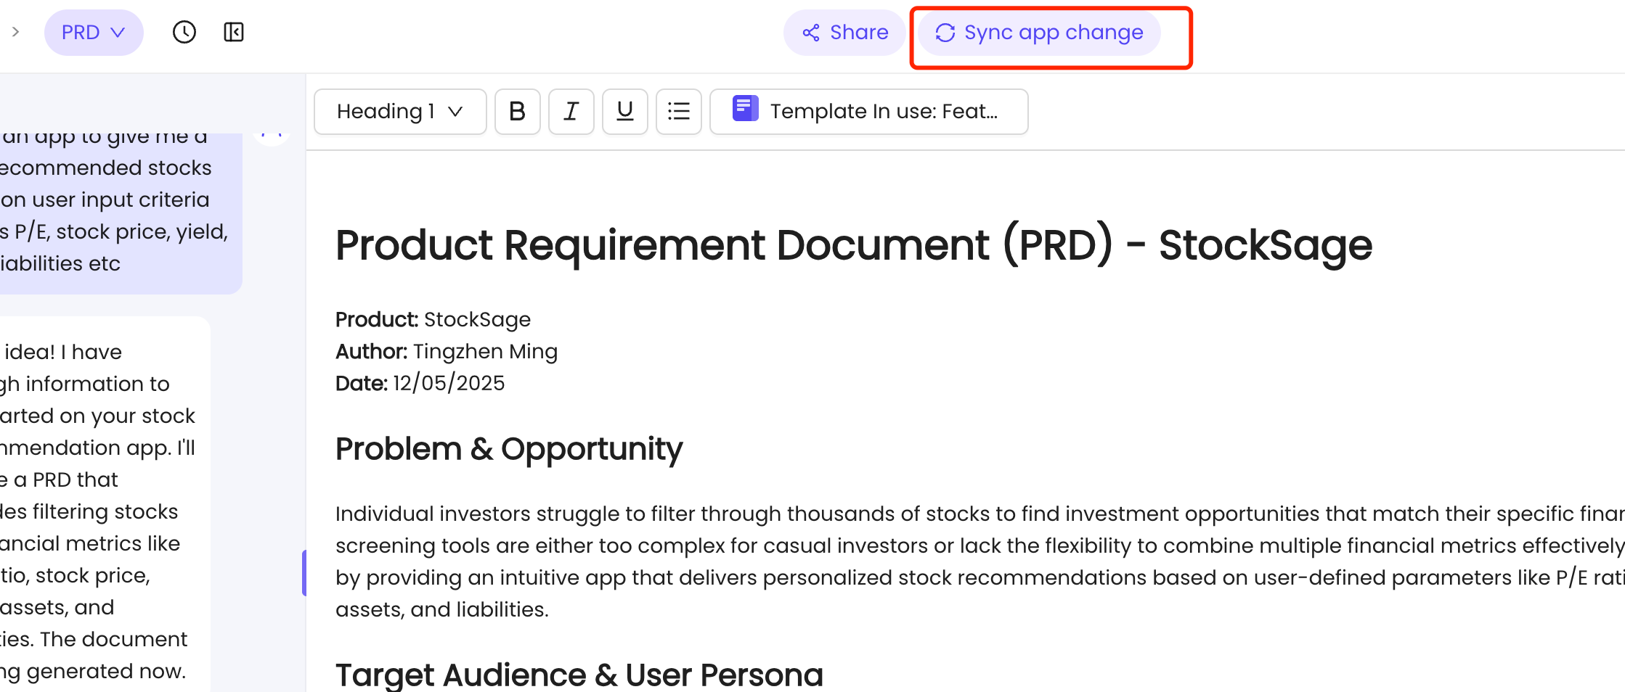Click the Share icon in the top bar
The width and height of the screenshot is (1625, 692).
point(812,32)
